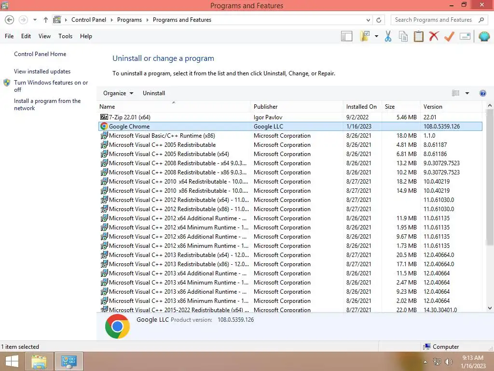
Task: Click the Rename toolbar icon
Action: coord(465,36)
